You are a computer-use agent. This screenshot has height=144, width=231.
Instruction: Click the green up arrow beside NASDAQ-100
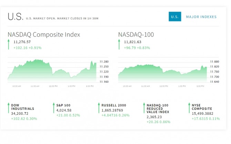coord(119,44)
